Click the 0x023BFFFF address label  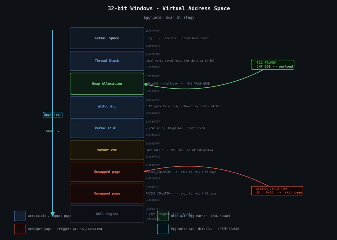pos(153,76)
